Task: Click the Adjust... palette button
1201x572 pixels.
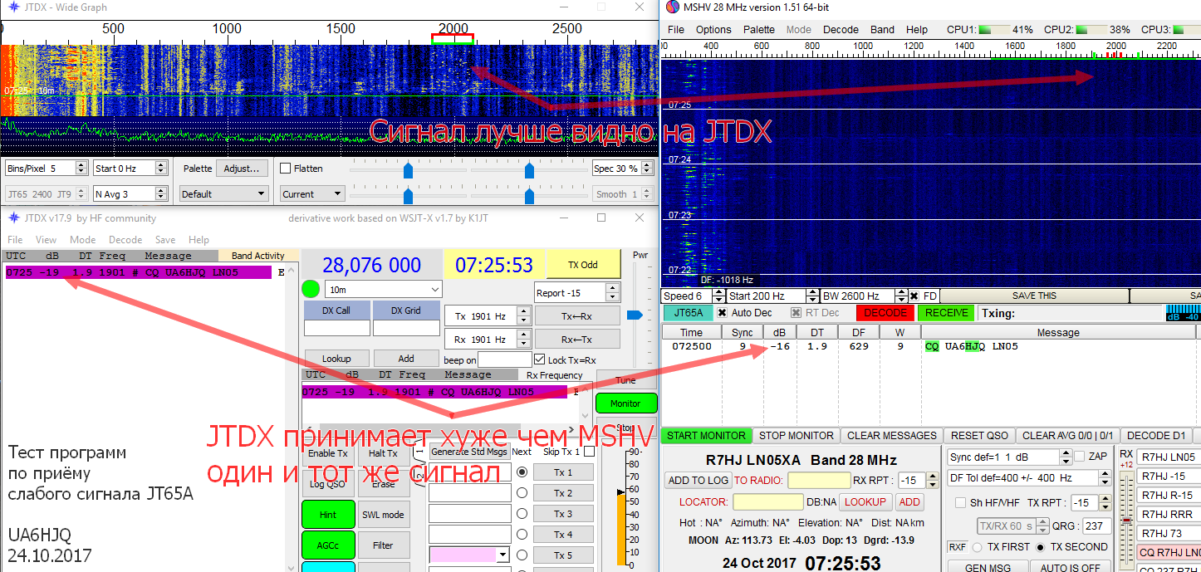Action: click(x=243, y=169)
